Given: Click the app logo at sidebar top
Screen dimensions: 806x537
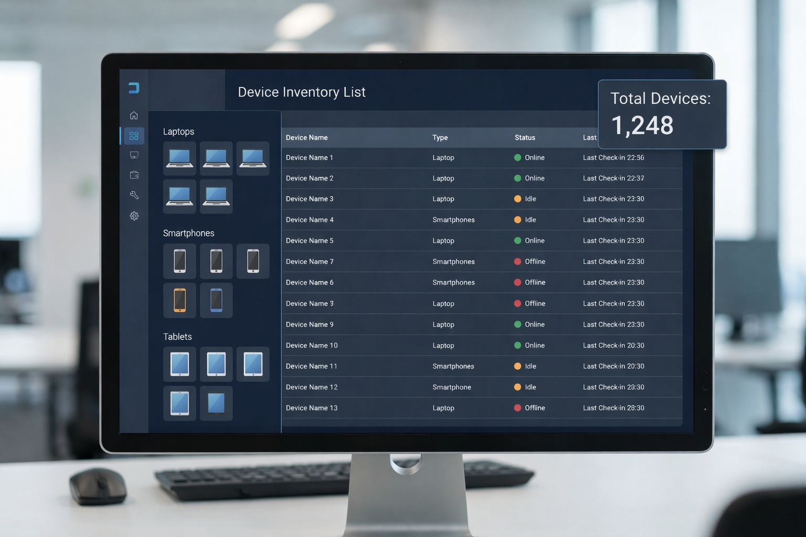Looking at the screenshot, I should (x=133, y=88).
